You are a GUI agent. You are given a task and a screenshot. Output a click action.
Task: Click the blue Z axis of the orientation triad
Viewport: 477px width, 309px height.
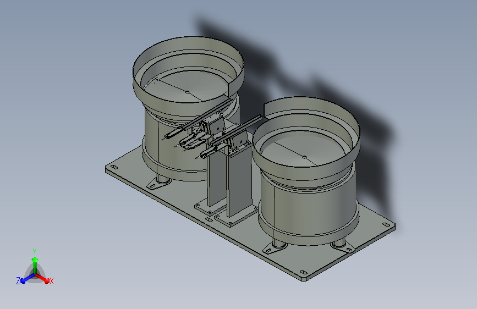coord(27,278)
